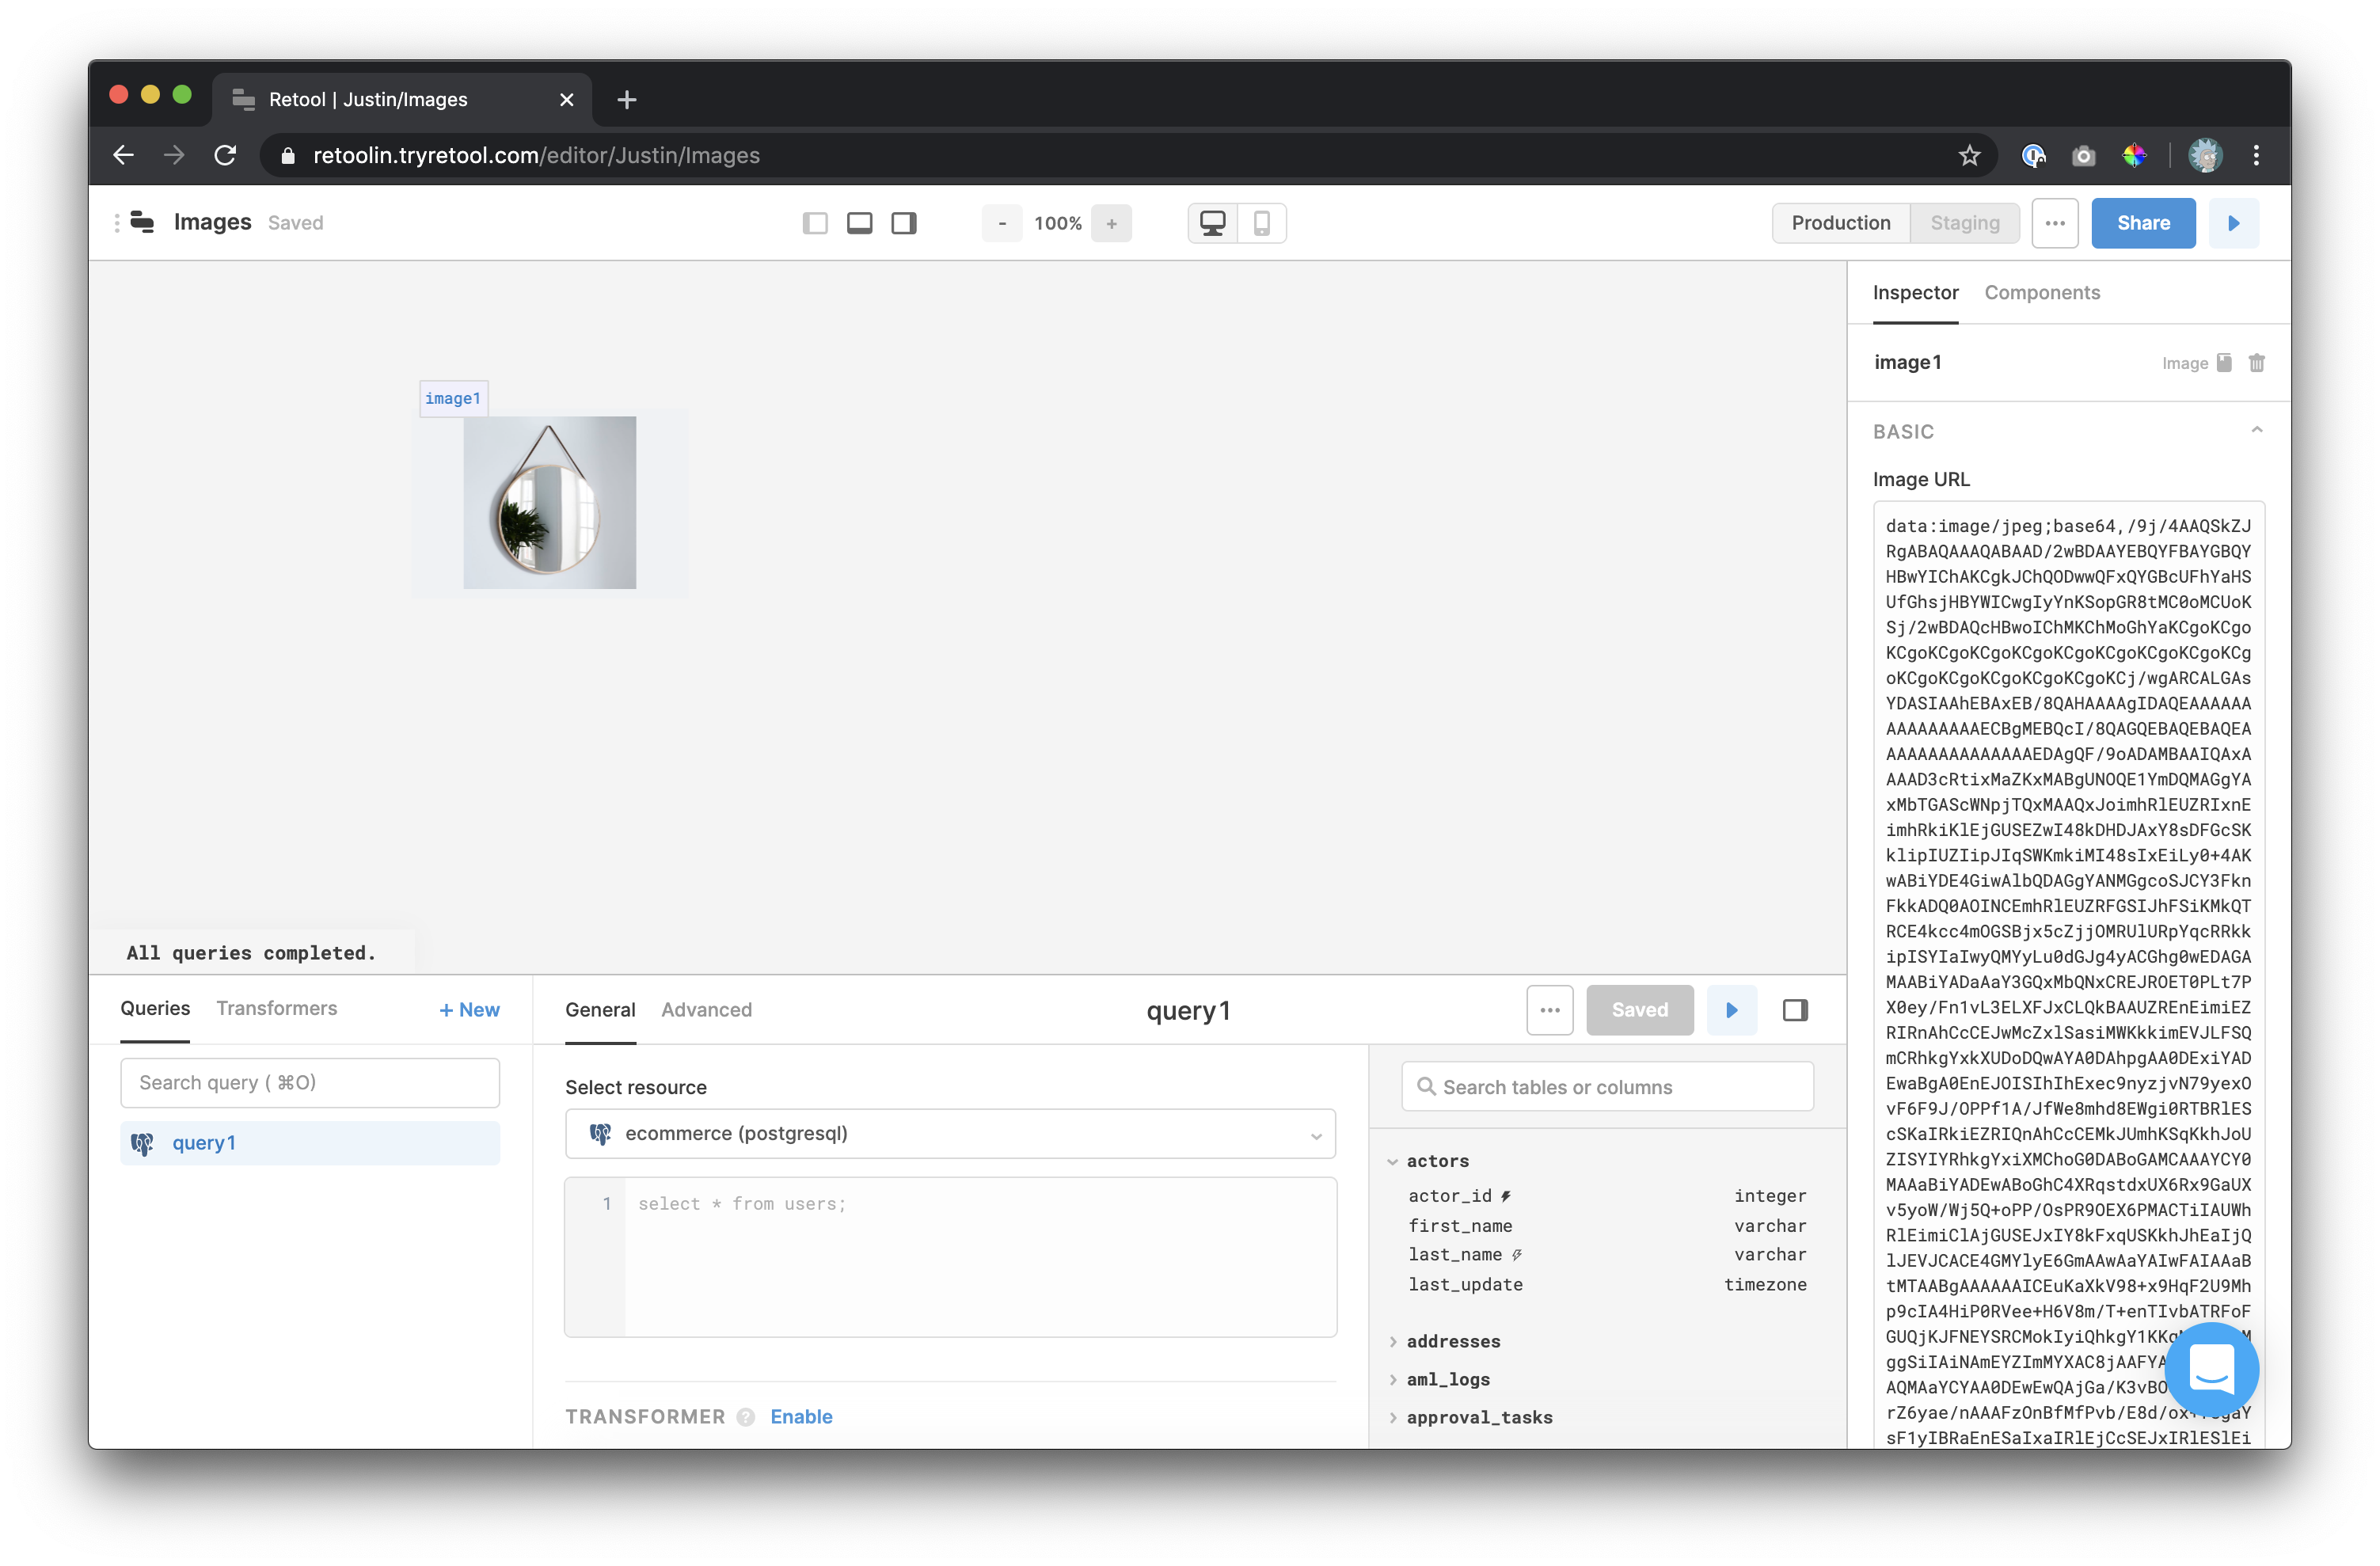2380x1566 pixels.
Task: Click the Share button
Action: (x=2142, y=223)
